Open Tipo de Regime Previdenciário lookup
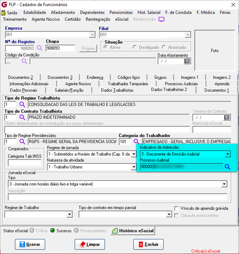239x254 pixels. pyautogui.click(x=22, y=142)
